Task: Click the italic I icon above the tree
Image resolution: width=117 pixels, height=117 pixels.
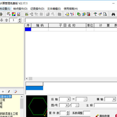Action: coord(9,92)
